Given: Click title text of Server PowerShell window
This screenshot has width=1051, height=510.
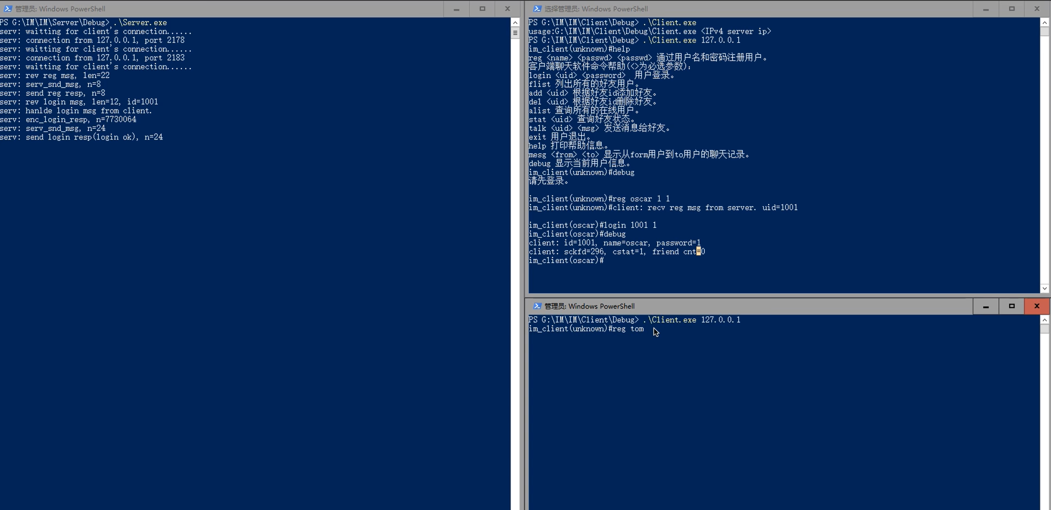Looking at the screenshot, I should [60, 9].
